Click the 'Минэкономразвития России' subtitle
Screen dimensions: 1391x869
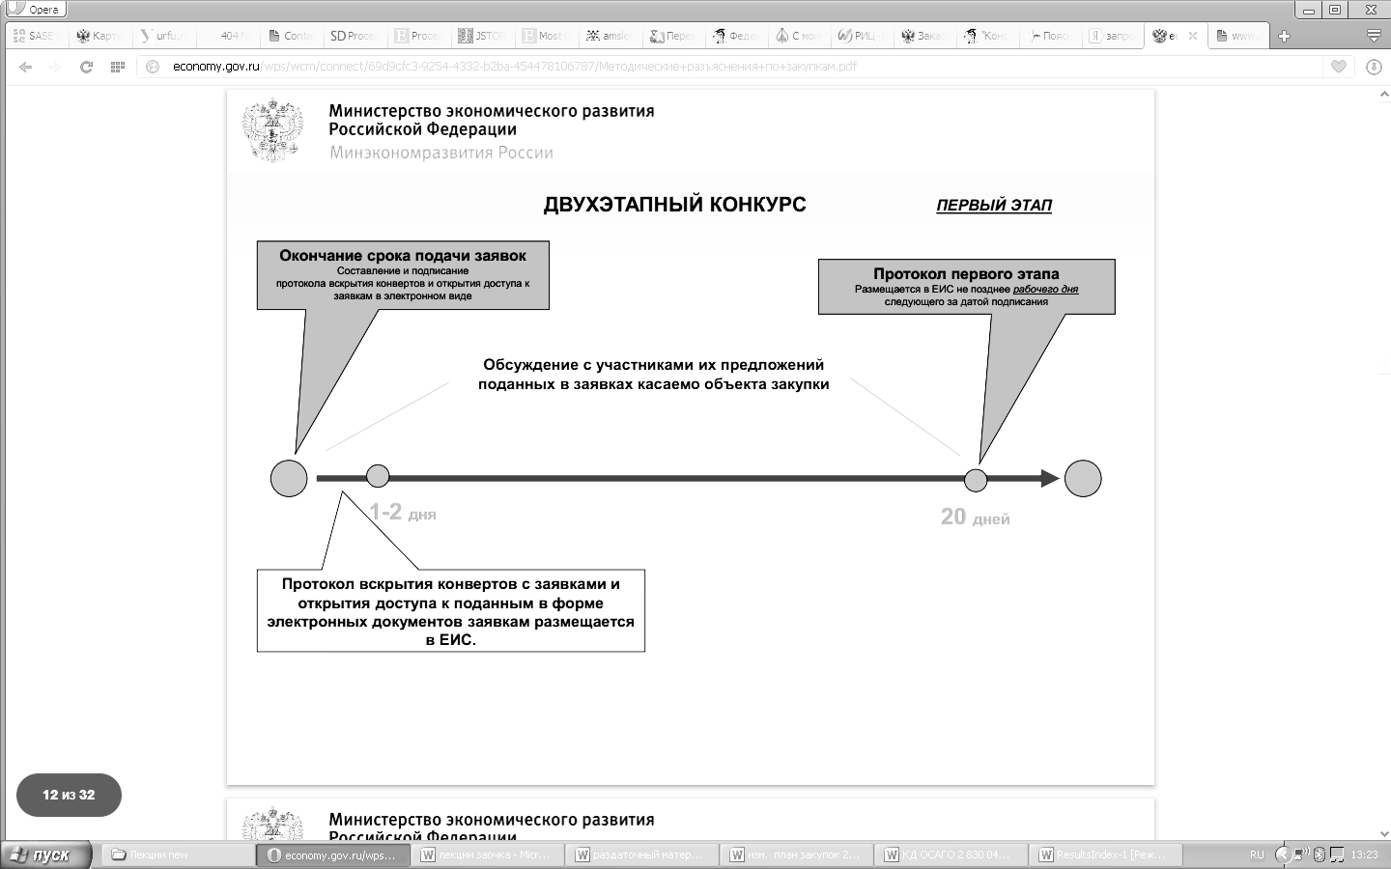[441, 153]
